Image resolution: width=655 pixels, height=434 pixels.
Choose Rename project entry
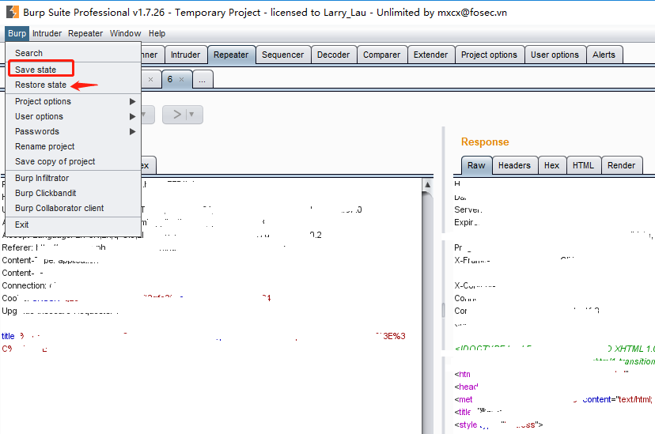[74, 146]
